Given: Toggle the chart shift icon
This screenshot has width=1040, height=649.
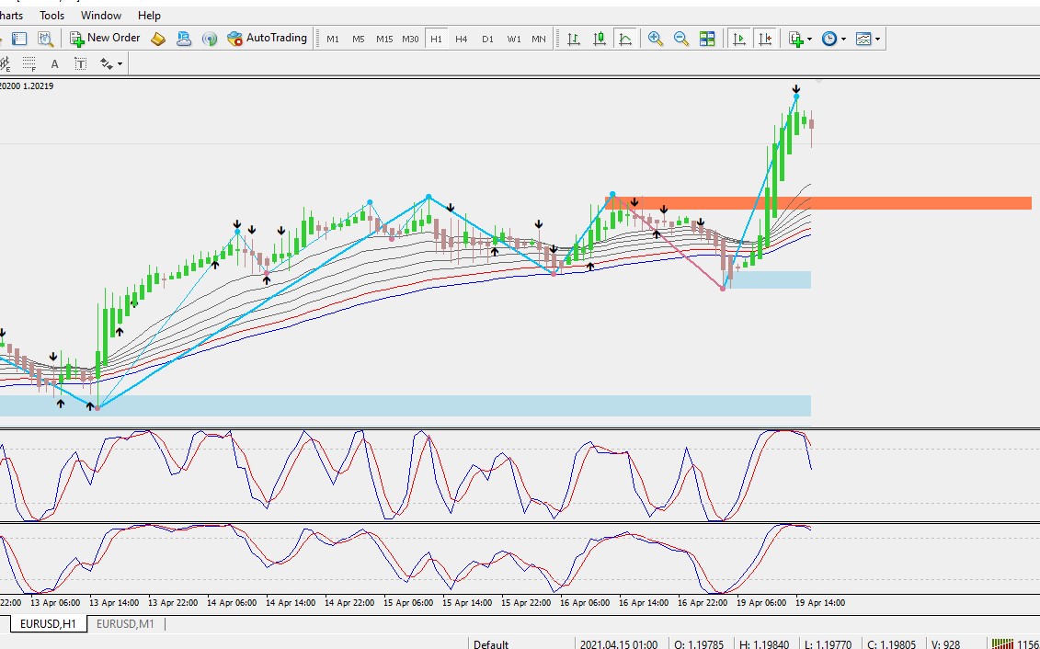Looking at the screenshot, I should pyautogui.click(x=765, y=40).
